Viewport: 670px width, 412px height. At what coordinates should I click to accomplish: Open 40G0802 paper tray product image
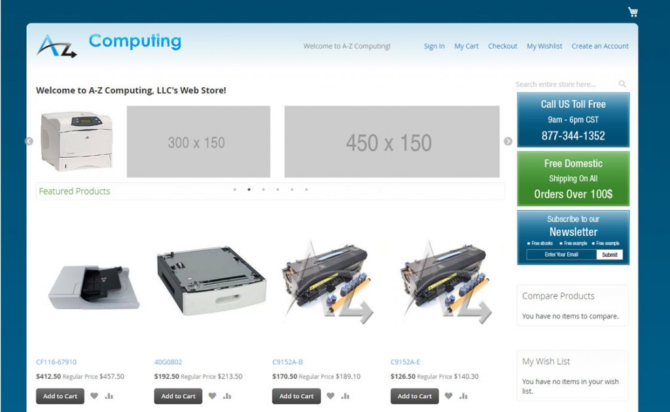pos(212,280)
